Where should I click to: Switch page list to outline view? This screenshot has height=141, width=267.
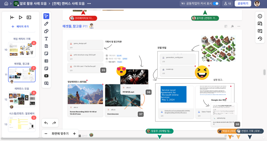[x=29, y=17]
